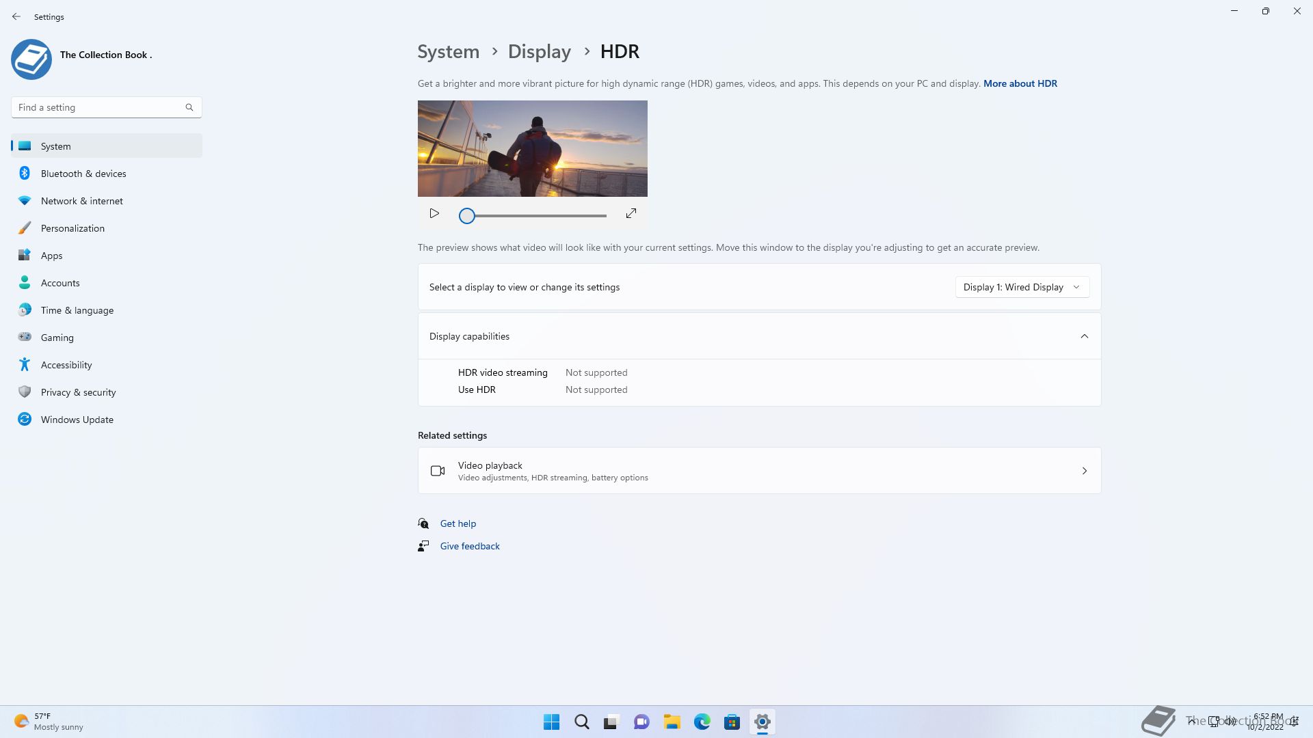Navigate to Display in the breadcrumb

(539, 52)
